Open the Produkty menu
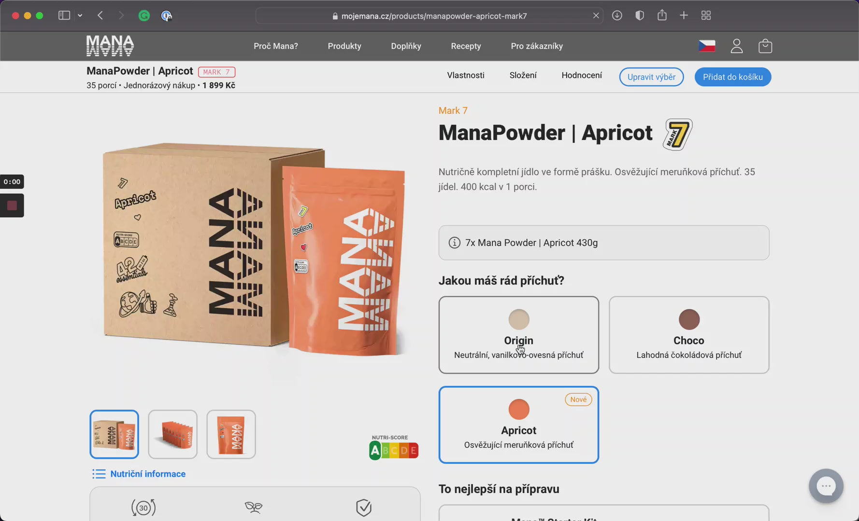859x521 pixels. click(344, 46)
